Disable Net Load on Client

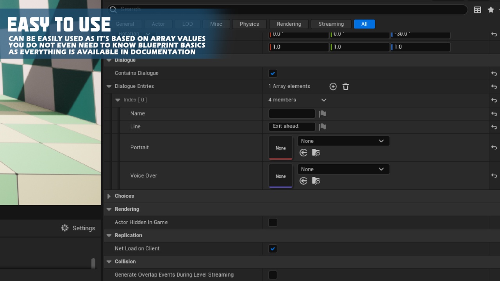273,249
